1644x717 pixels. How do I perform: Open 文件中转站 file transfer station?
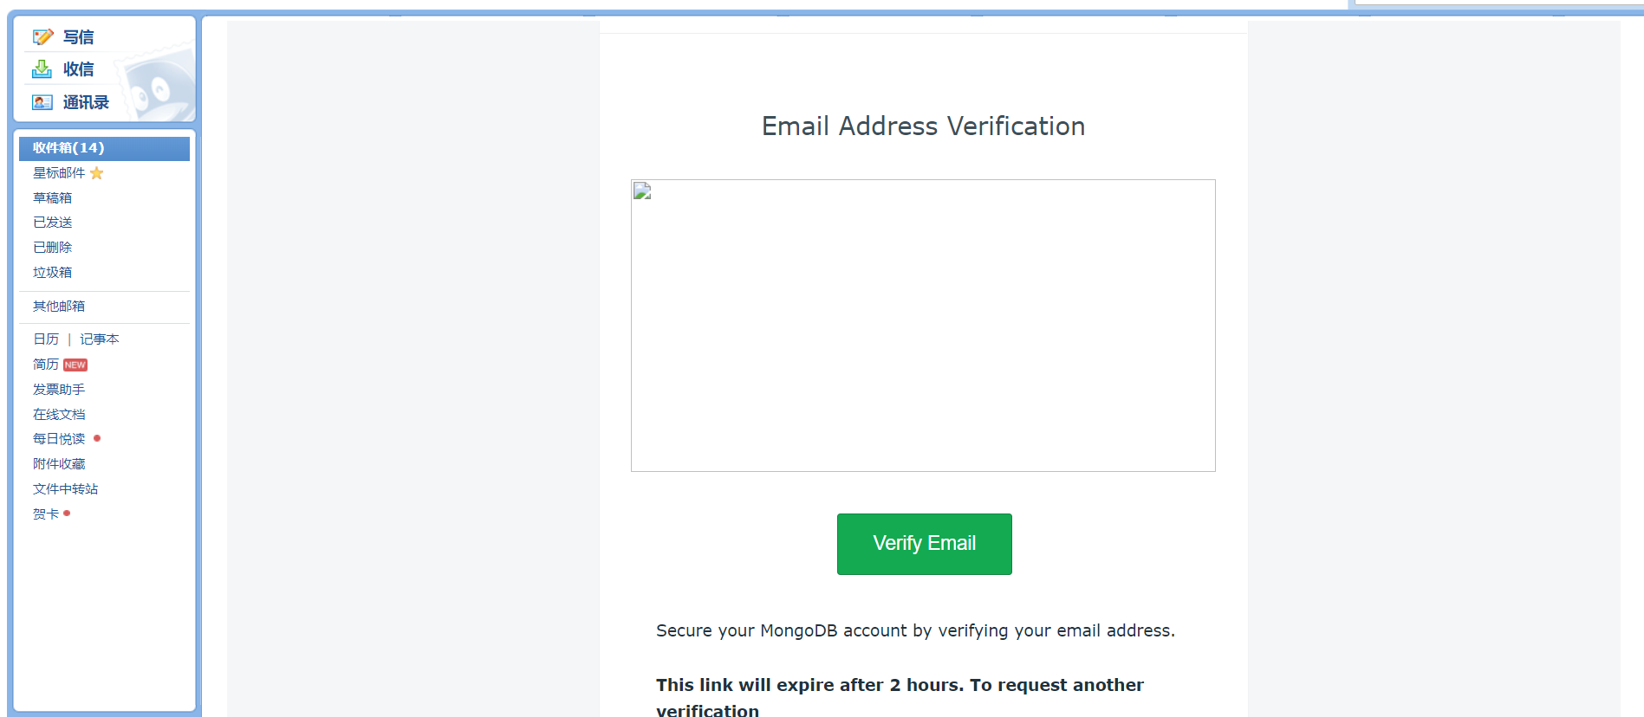(x=66, y=489)
